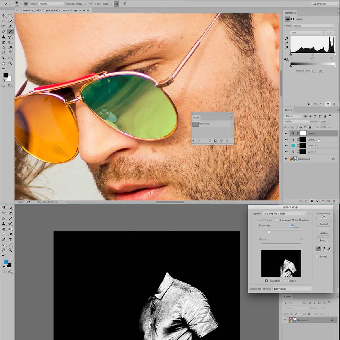
Task: Click the new adjustment layer icon in Layers panel
Action: pos(317,201)
